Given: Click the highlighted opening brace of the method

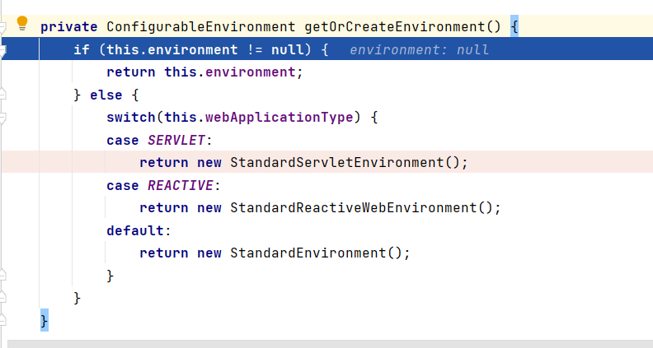Looking at the screenshot, I should click(x=514, y=26).
